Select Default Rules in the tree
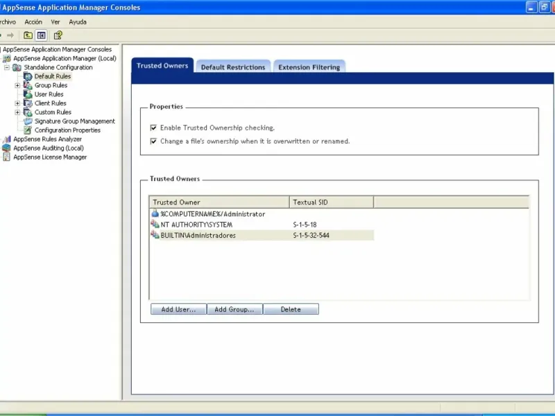Image resolution: width=555 pixels, height=416 pixels. click(53, 76)
